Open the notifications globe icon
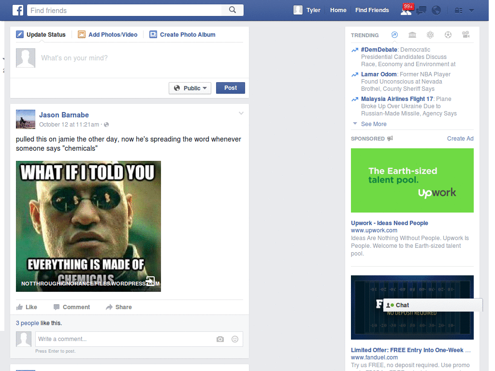 click(x=437, y=11)
